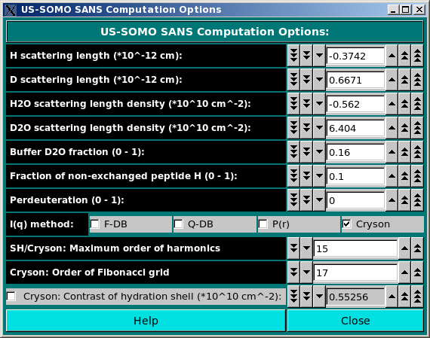Triple-arrow increase hydration shell contrast

pos(417,297)
